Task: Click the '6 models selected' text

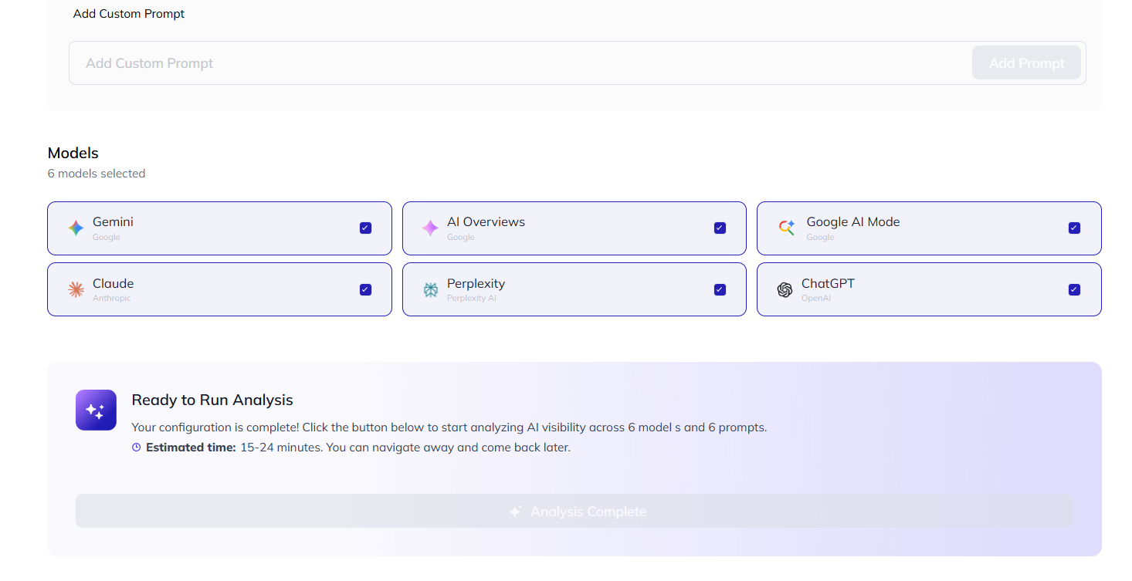Action: click(x=97, y=174)
